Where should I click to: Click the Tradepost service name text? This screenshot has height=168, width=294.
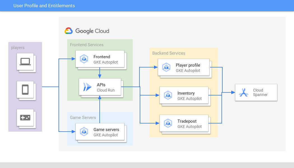187,121
